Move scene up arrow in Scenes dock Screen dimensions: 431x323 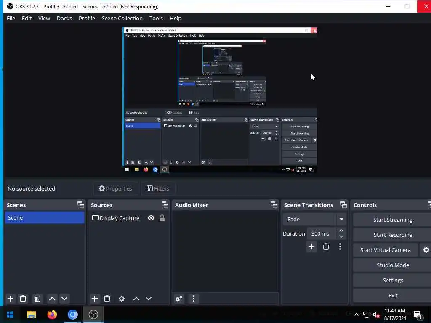coord(52,299)
